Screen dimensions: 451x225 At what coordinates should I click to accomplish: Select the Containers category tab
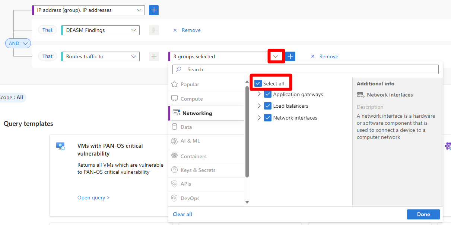(206, 156)
